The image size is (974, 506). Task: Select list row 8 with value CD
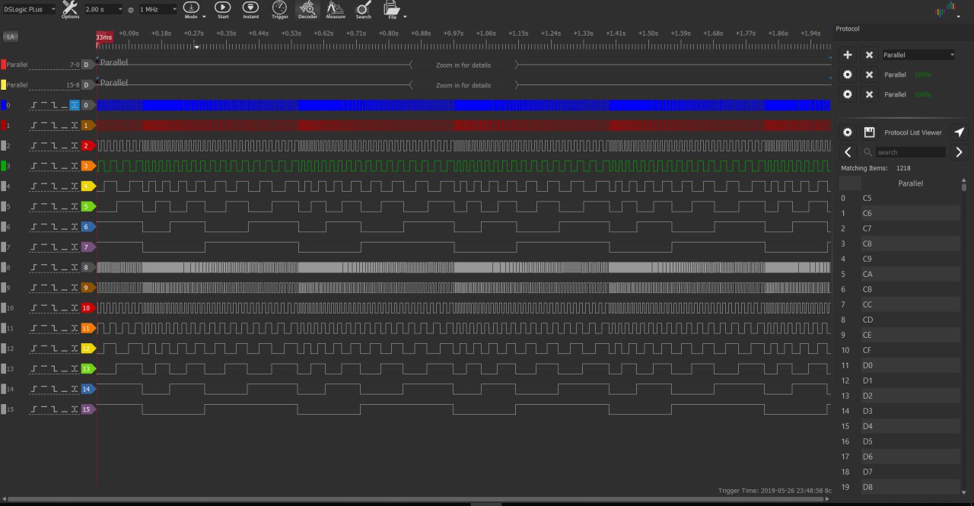point(899,320)
